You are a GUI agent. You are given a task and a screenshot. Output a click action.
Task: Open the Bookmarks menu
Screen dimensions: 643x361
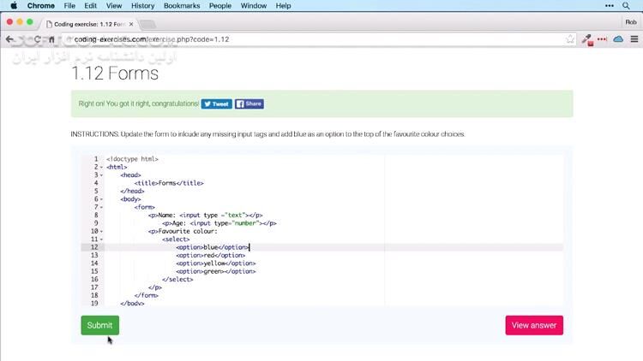[181, 6]
